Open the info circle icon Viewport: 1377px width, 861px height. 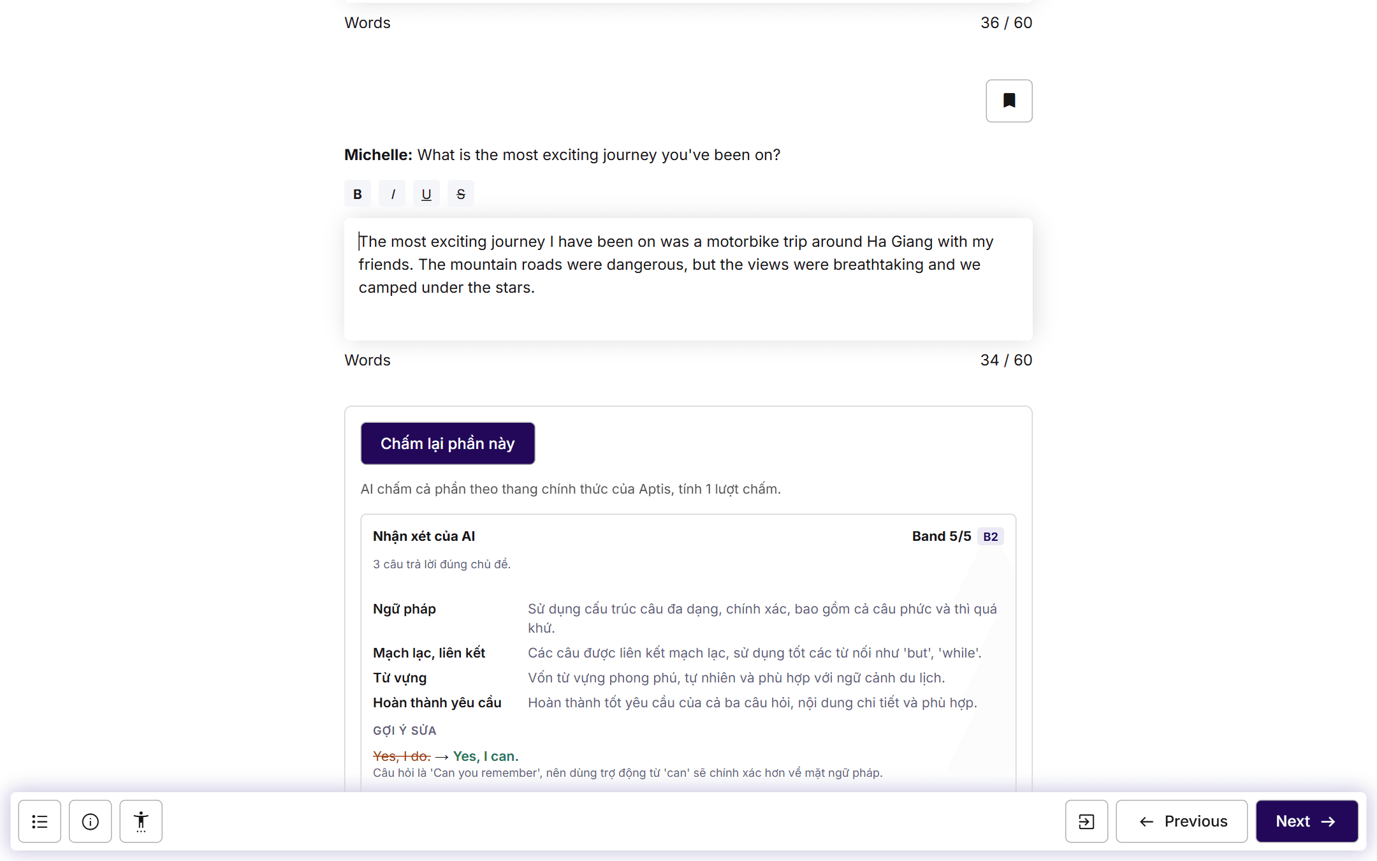[91, 821]
